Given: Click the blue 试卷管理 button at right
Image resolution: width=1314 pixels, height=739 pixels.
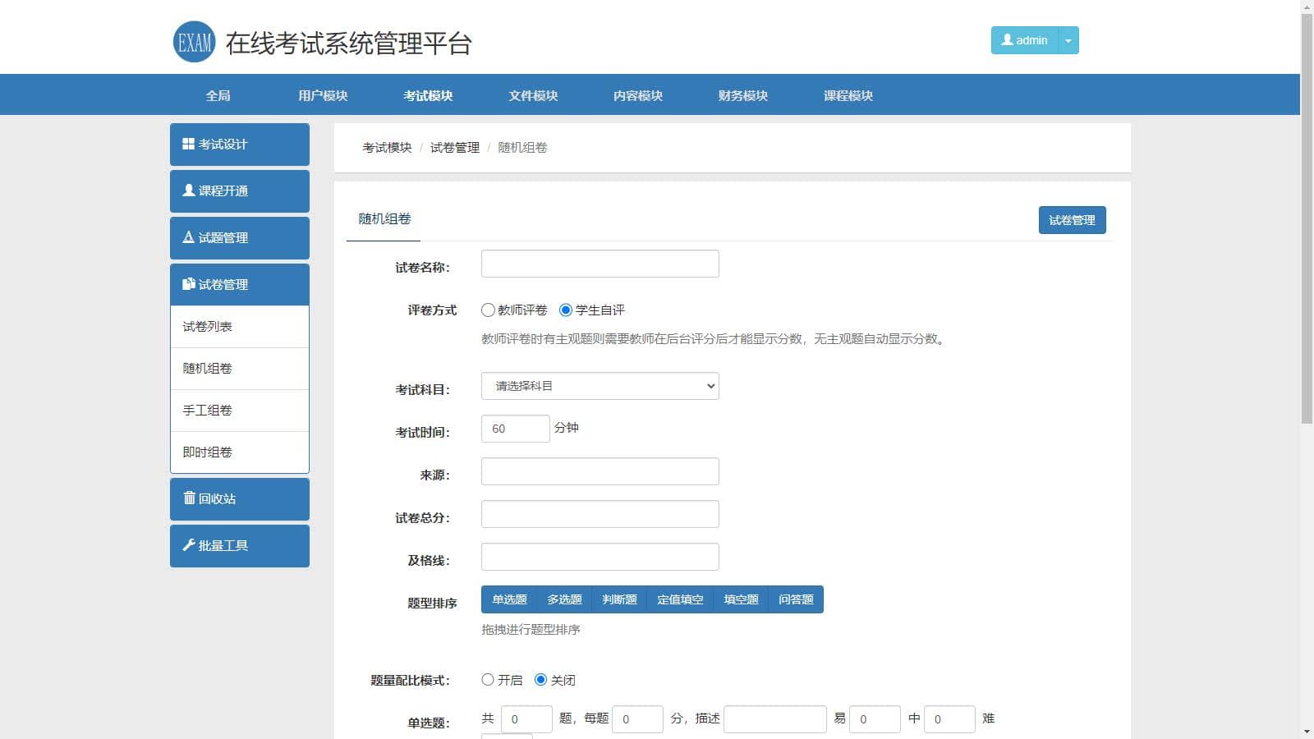Looking at the screenshot, I should pyautogui.click(x=1072, y=220).
